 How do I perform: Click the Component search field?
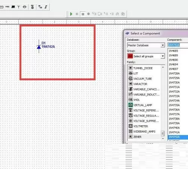coord(178,45)
